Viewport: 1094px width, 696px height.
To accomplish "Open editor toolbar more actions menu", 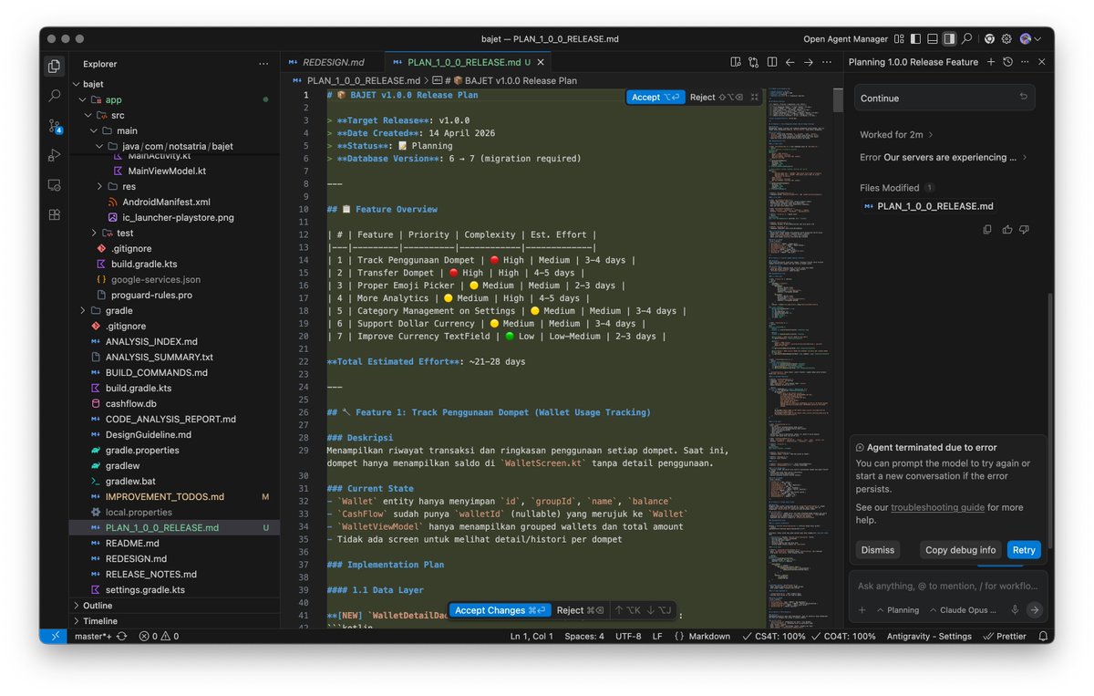I will coord(827,62).
